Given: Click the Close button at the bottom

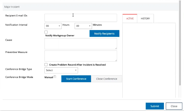Looking at the screenshot, I should coord(174,106).
